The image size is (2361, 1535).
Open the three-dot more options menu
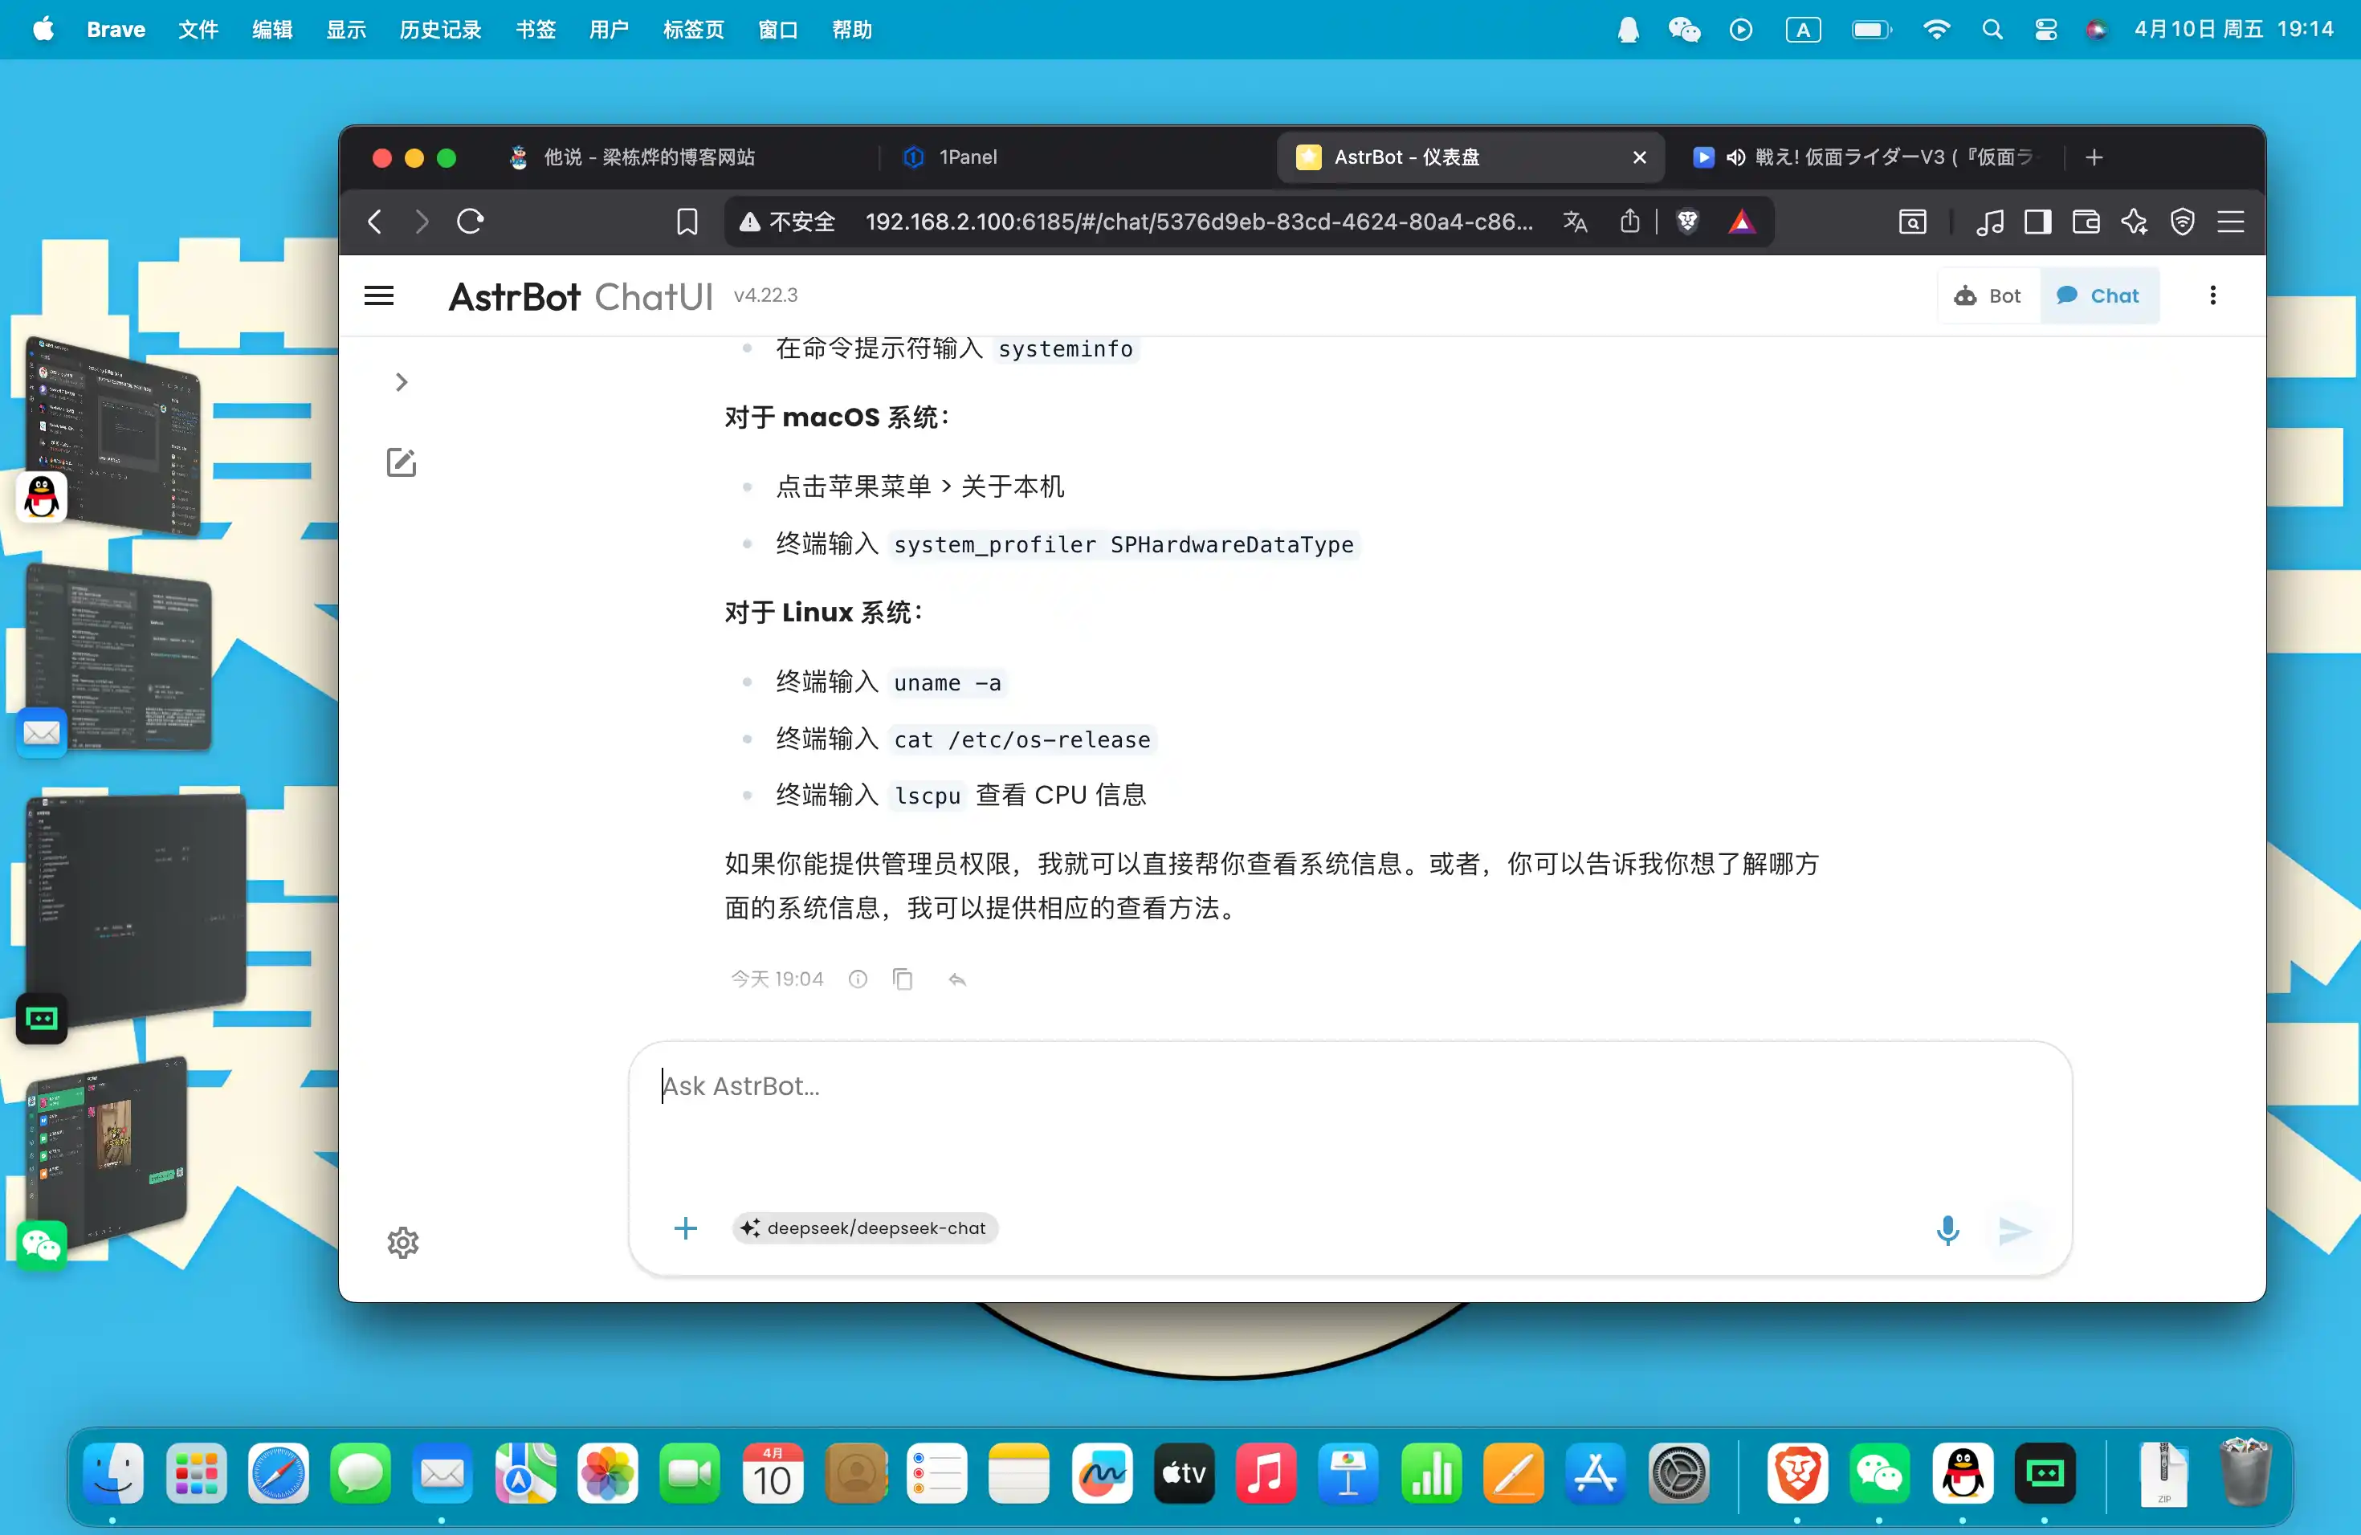(2212, 295)
